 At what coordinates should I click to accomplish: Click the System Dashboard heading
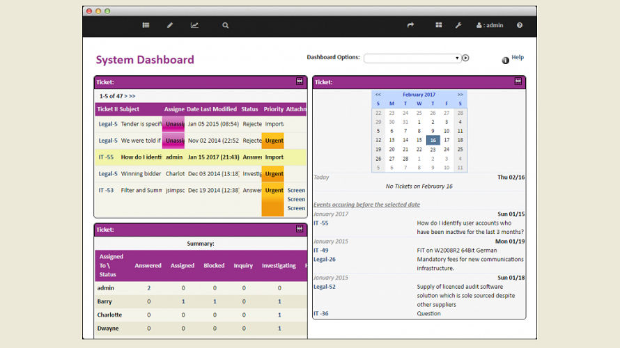coord(145,60)
